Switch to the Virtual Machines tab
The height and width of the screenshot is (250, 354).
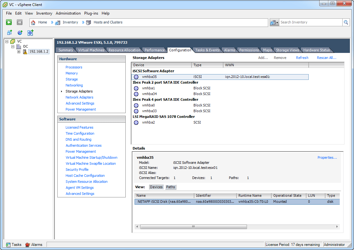pyautogui.click(x=91, y=50)
